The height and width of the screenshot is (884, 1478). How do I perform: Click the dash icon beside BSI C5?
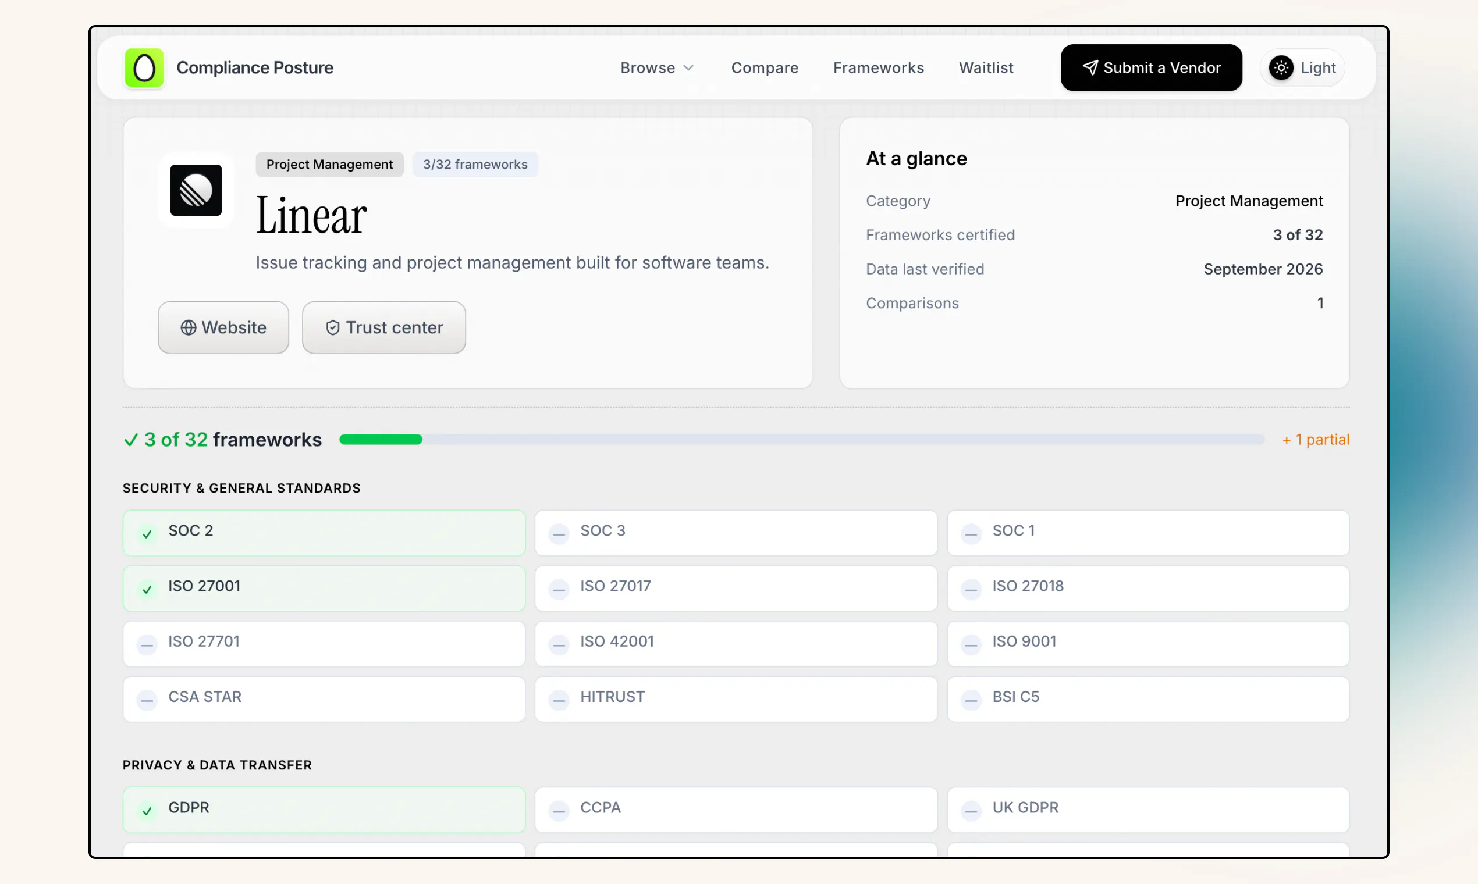pos(971,700)
